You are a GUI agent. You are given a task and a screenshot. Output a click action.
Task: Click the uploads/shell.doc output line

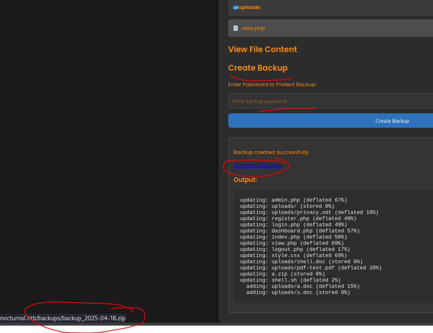click(301, 261)
